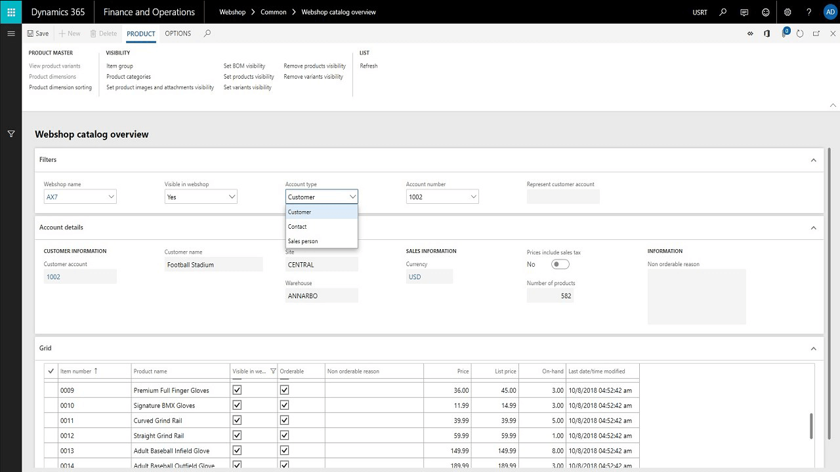Click Set product images and attachments visibility
Image resolution: width=840 pixels, height=472 pixels.
(x=160, y=87)
